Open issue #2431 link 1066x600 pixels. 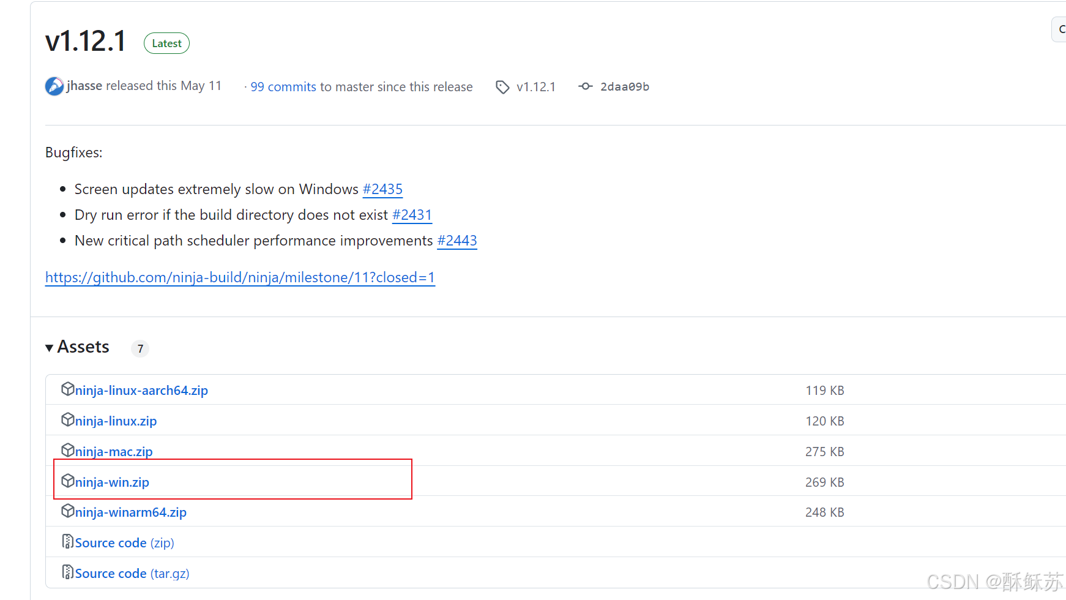coord(412,215)
